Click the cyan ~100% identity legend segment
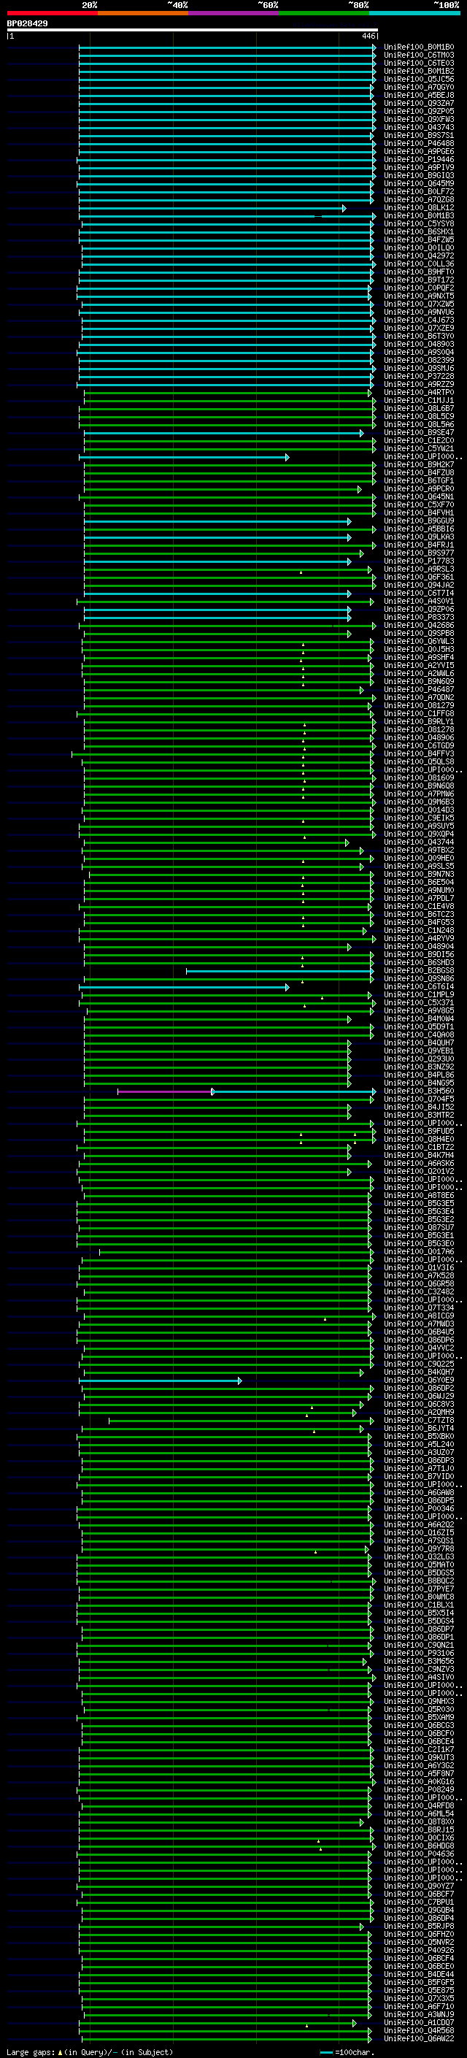Viewport: 467px width, 2058px height. pos(414,13)
